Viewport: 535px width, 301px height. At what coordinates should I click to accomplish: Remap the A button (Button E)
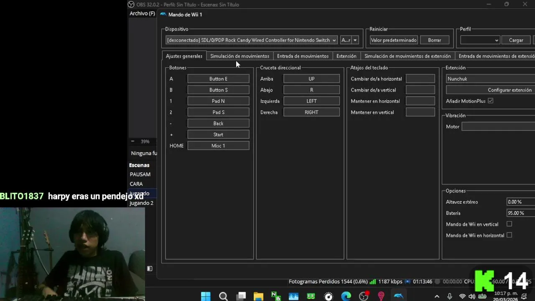coord(218,79)
